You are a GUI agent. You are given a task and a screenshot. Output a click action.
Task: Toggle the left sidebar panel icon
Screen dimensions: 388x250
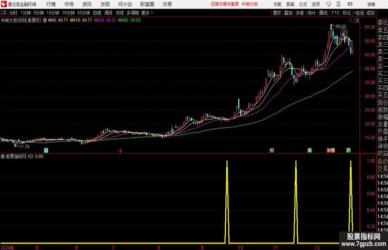[x=4, y=13]
